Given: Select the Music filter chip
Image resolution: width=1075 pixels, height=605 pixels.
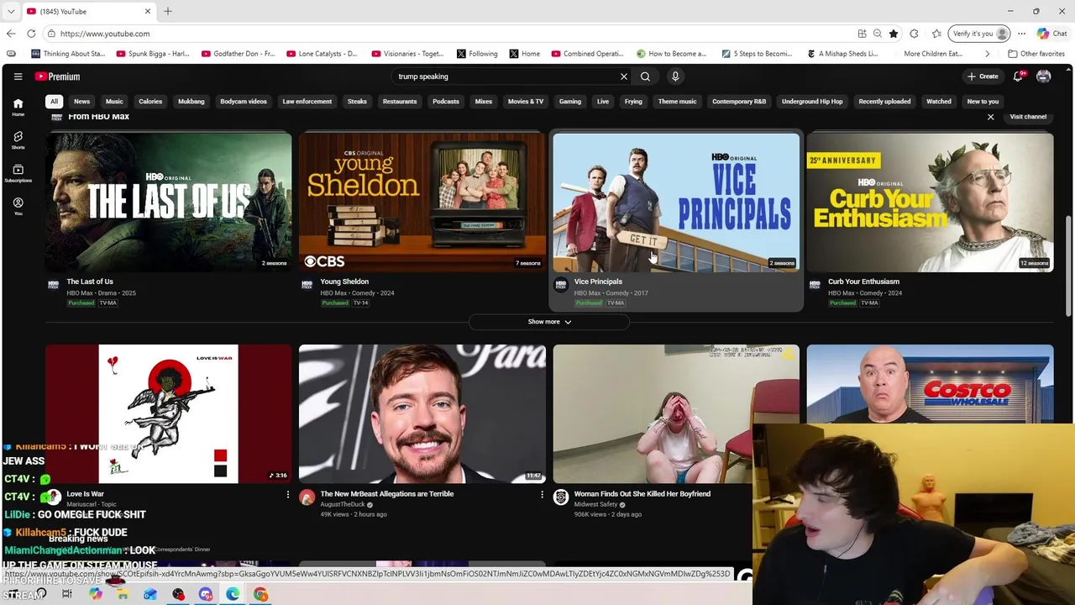Looking at the screenshot, I should [x=114, y=102].
